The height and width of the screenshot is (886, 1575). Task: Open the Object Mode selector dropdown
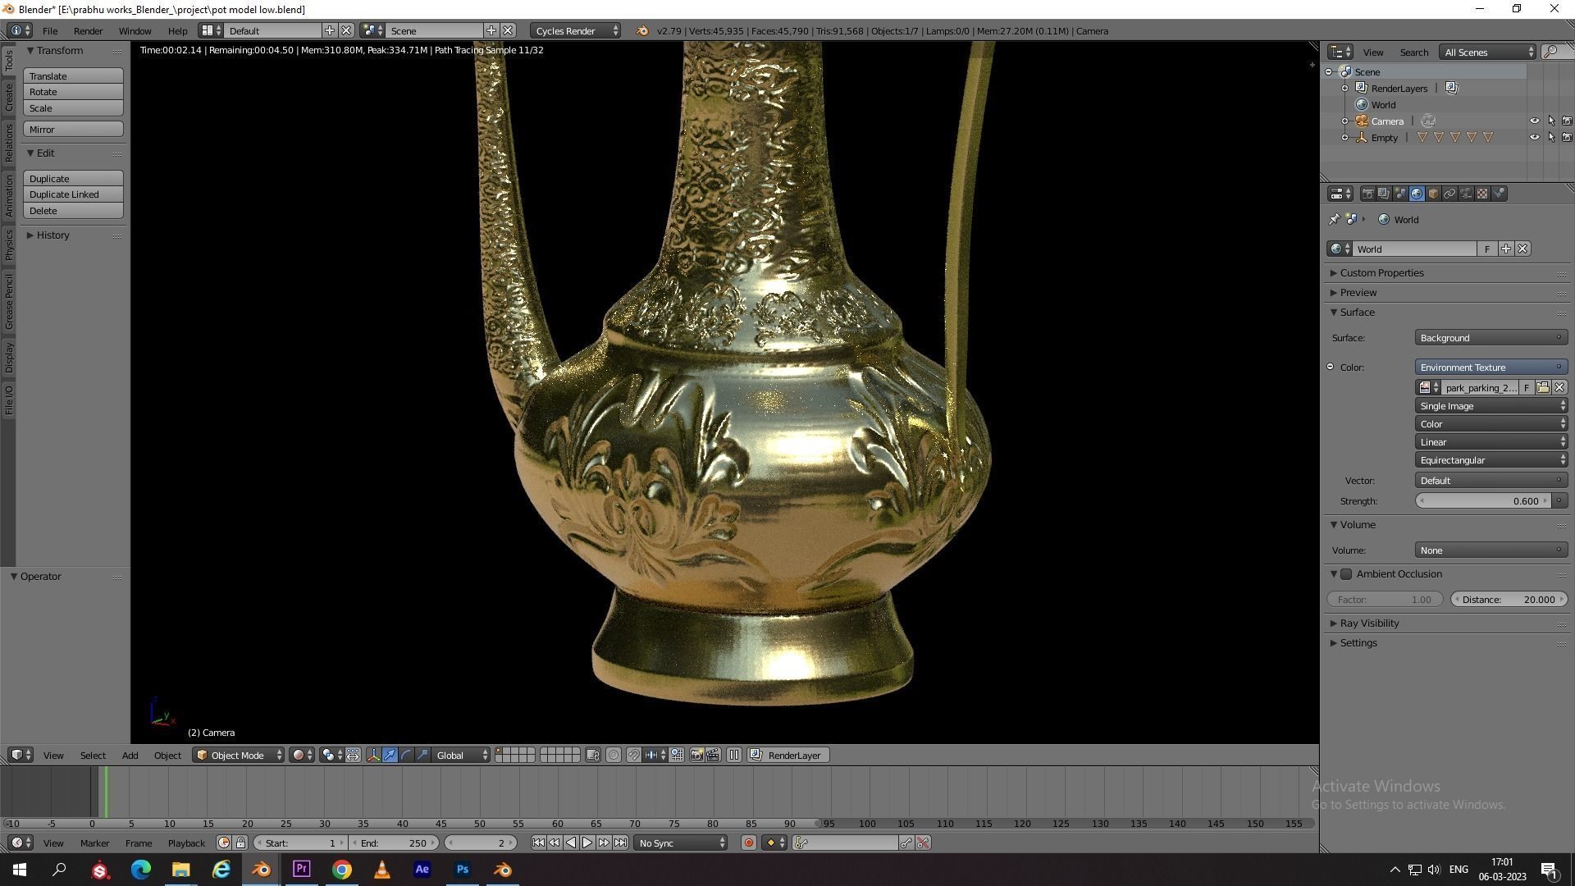point(238,756)
